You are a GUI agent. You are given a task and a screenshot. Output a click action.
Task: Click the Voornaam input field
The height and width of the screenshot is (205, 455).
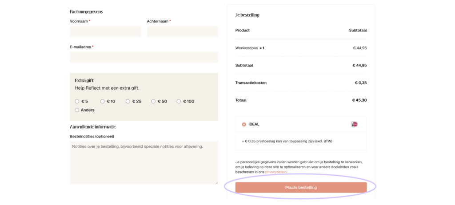coord(105,32)
